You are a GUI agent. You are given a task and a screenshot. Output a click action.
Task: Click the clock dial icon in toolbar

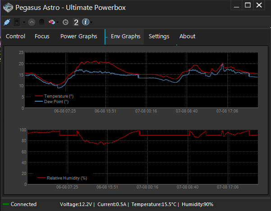click(65, 22)
